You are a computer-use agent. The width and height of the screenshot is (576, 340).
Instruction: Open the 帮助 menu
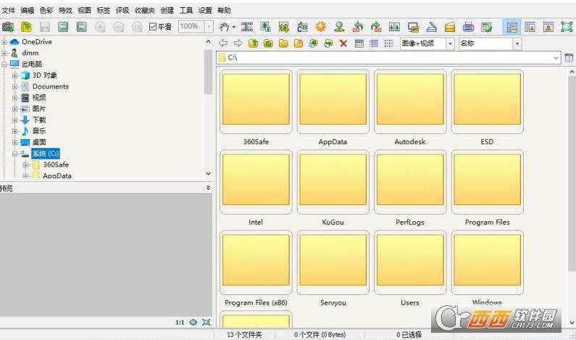point(224,10)
